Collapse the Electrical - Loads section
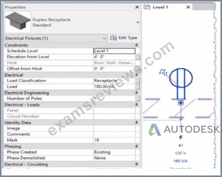The width and height of the screenshot is (222, 177). click(x=136, y=104)
